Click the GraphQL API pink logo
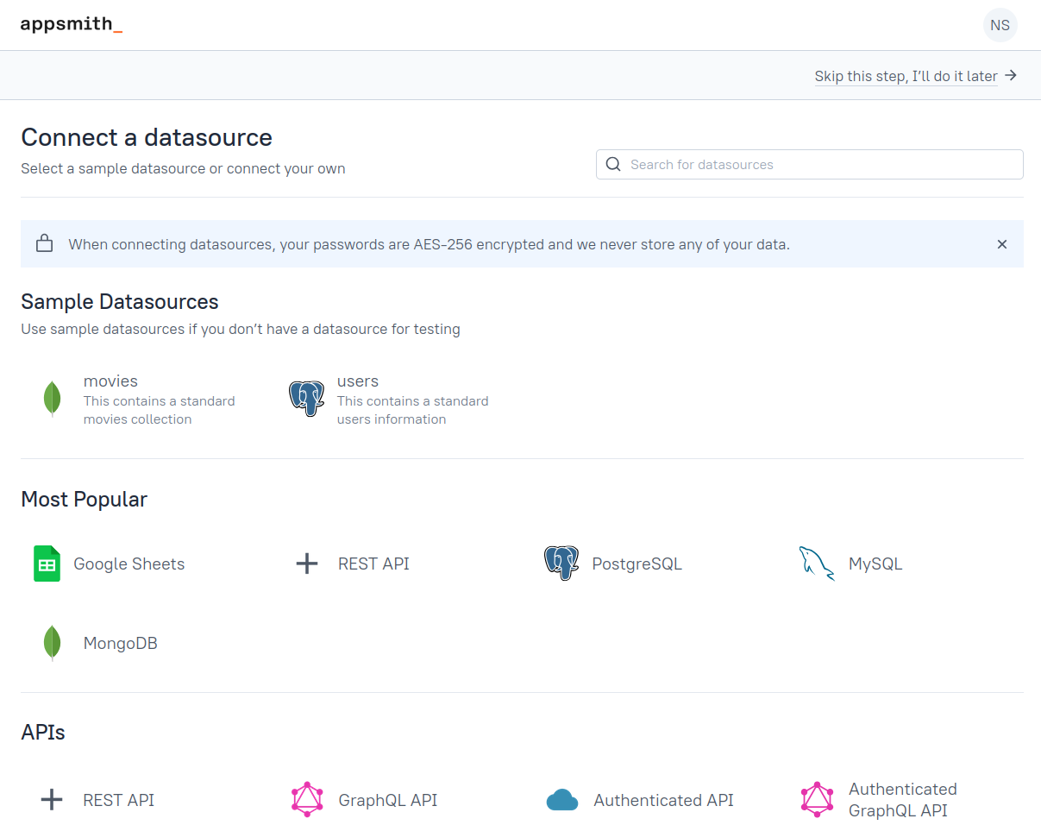 coord(307,800)
